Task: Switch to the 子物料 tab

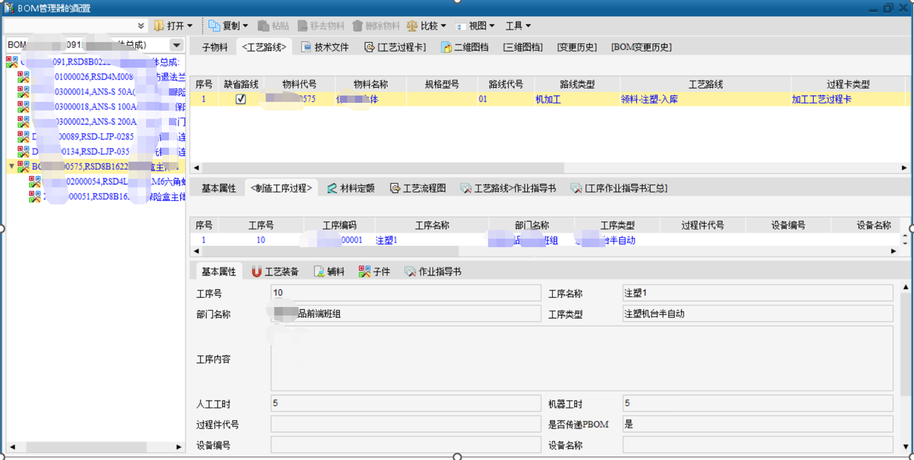Action: (x=214, y=47)
